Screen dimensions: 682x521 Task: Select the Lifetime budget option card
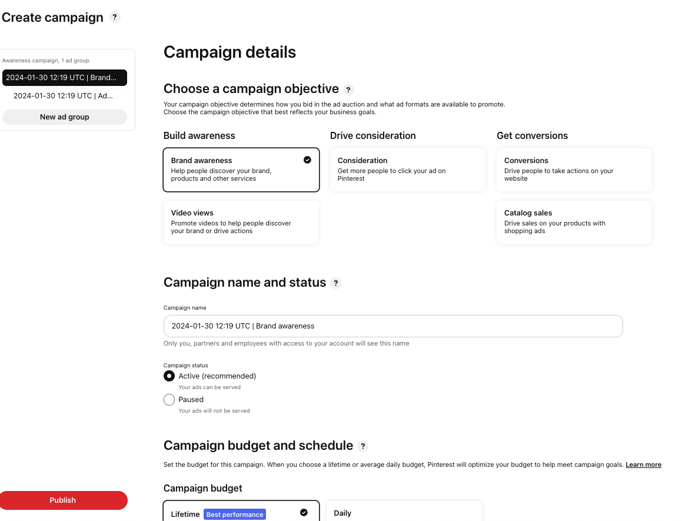[x=241, y=512]
